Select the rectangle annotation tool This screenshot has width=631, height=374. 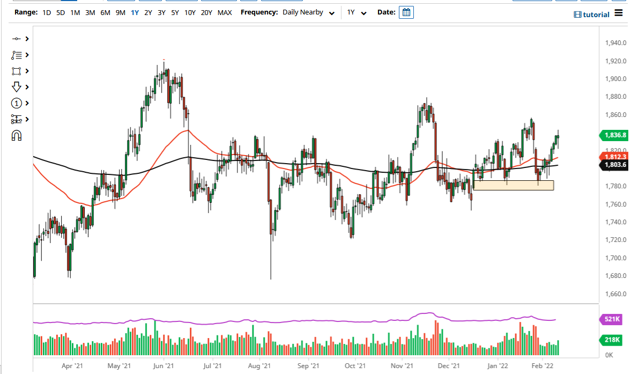[16, 70]
